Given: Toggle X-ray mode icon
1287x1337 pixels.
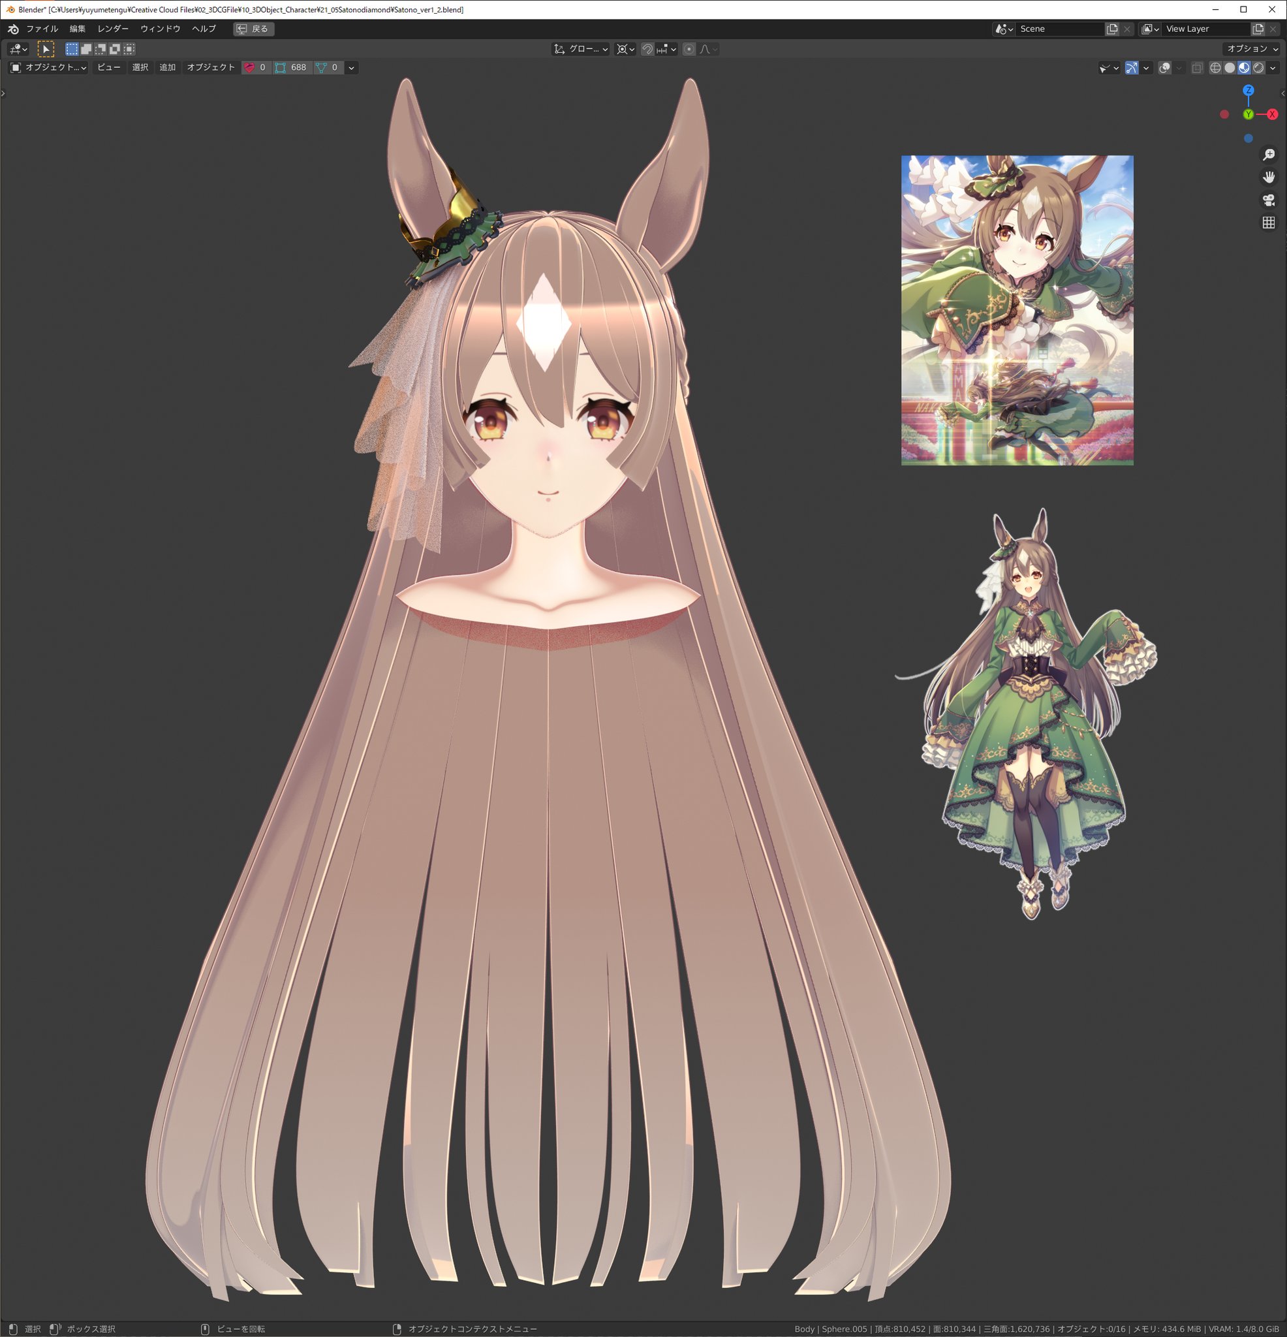Looking at the screenshot, I should coord(1197,67).
